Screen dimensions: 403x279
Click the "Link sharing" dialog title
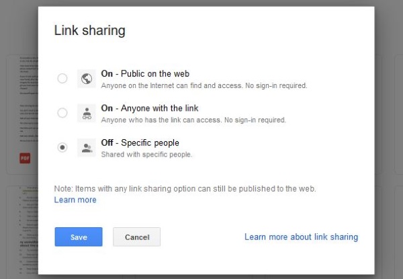click(x=89, y=30)
